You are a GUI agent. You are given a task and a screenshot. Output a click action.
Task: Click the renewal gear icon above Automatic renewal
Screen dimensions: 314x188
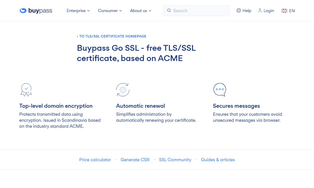(123, 90)
